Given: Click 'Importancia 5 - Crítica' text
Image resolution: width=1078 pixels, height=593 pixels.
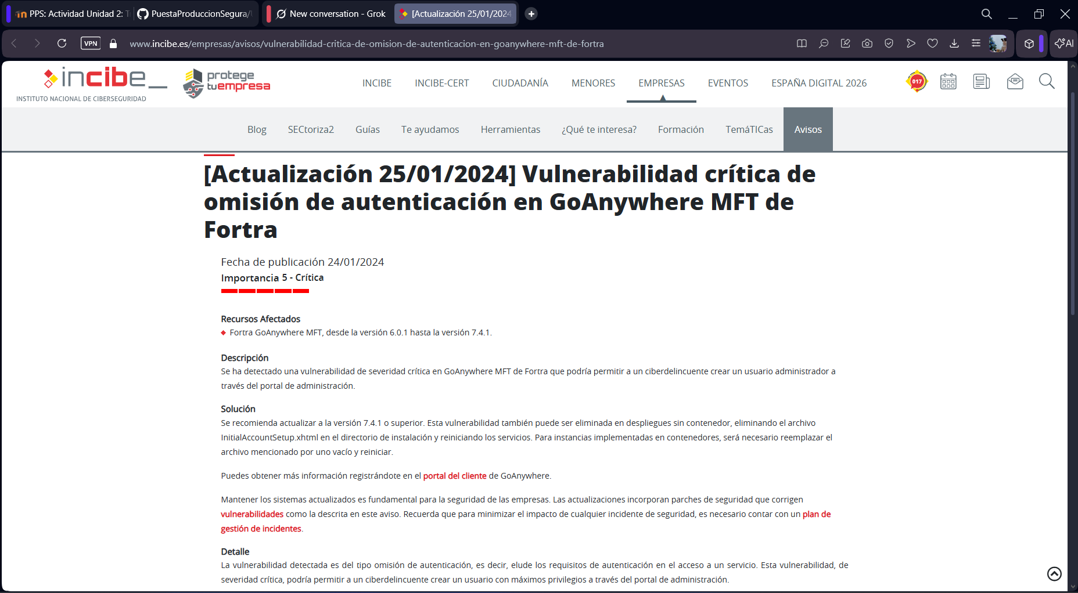Looking at the screenshot, I should pyautogui.click(x=272, y=277).
